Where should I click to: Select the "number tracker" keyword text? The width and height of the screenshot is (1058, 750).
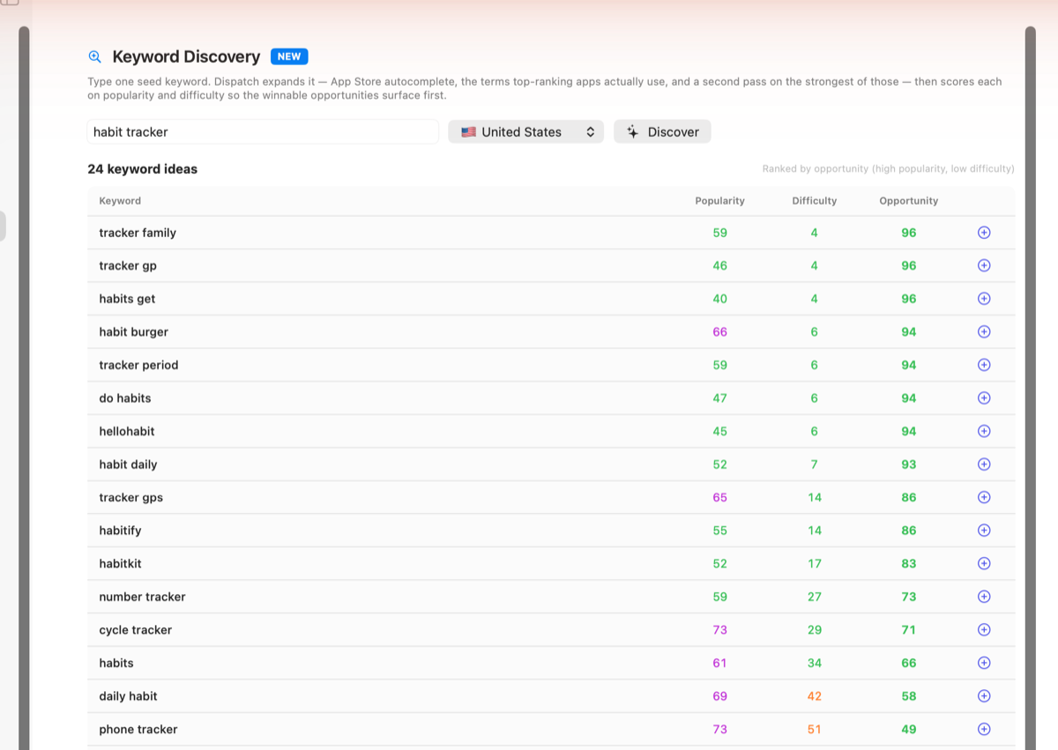pyautogui.click(x=142, y=596)
